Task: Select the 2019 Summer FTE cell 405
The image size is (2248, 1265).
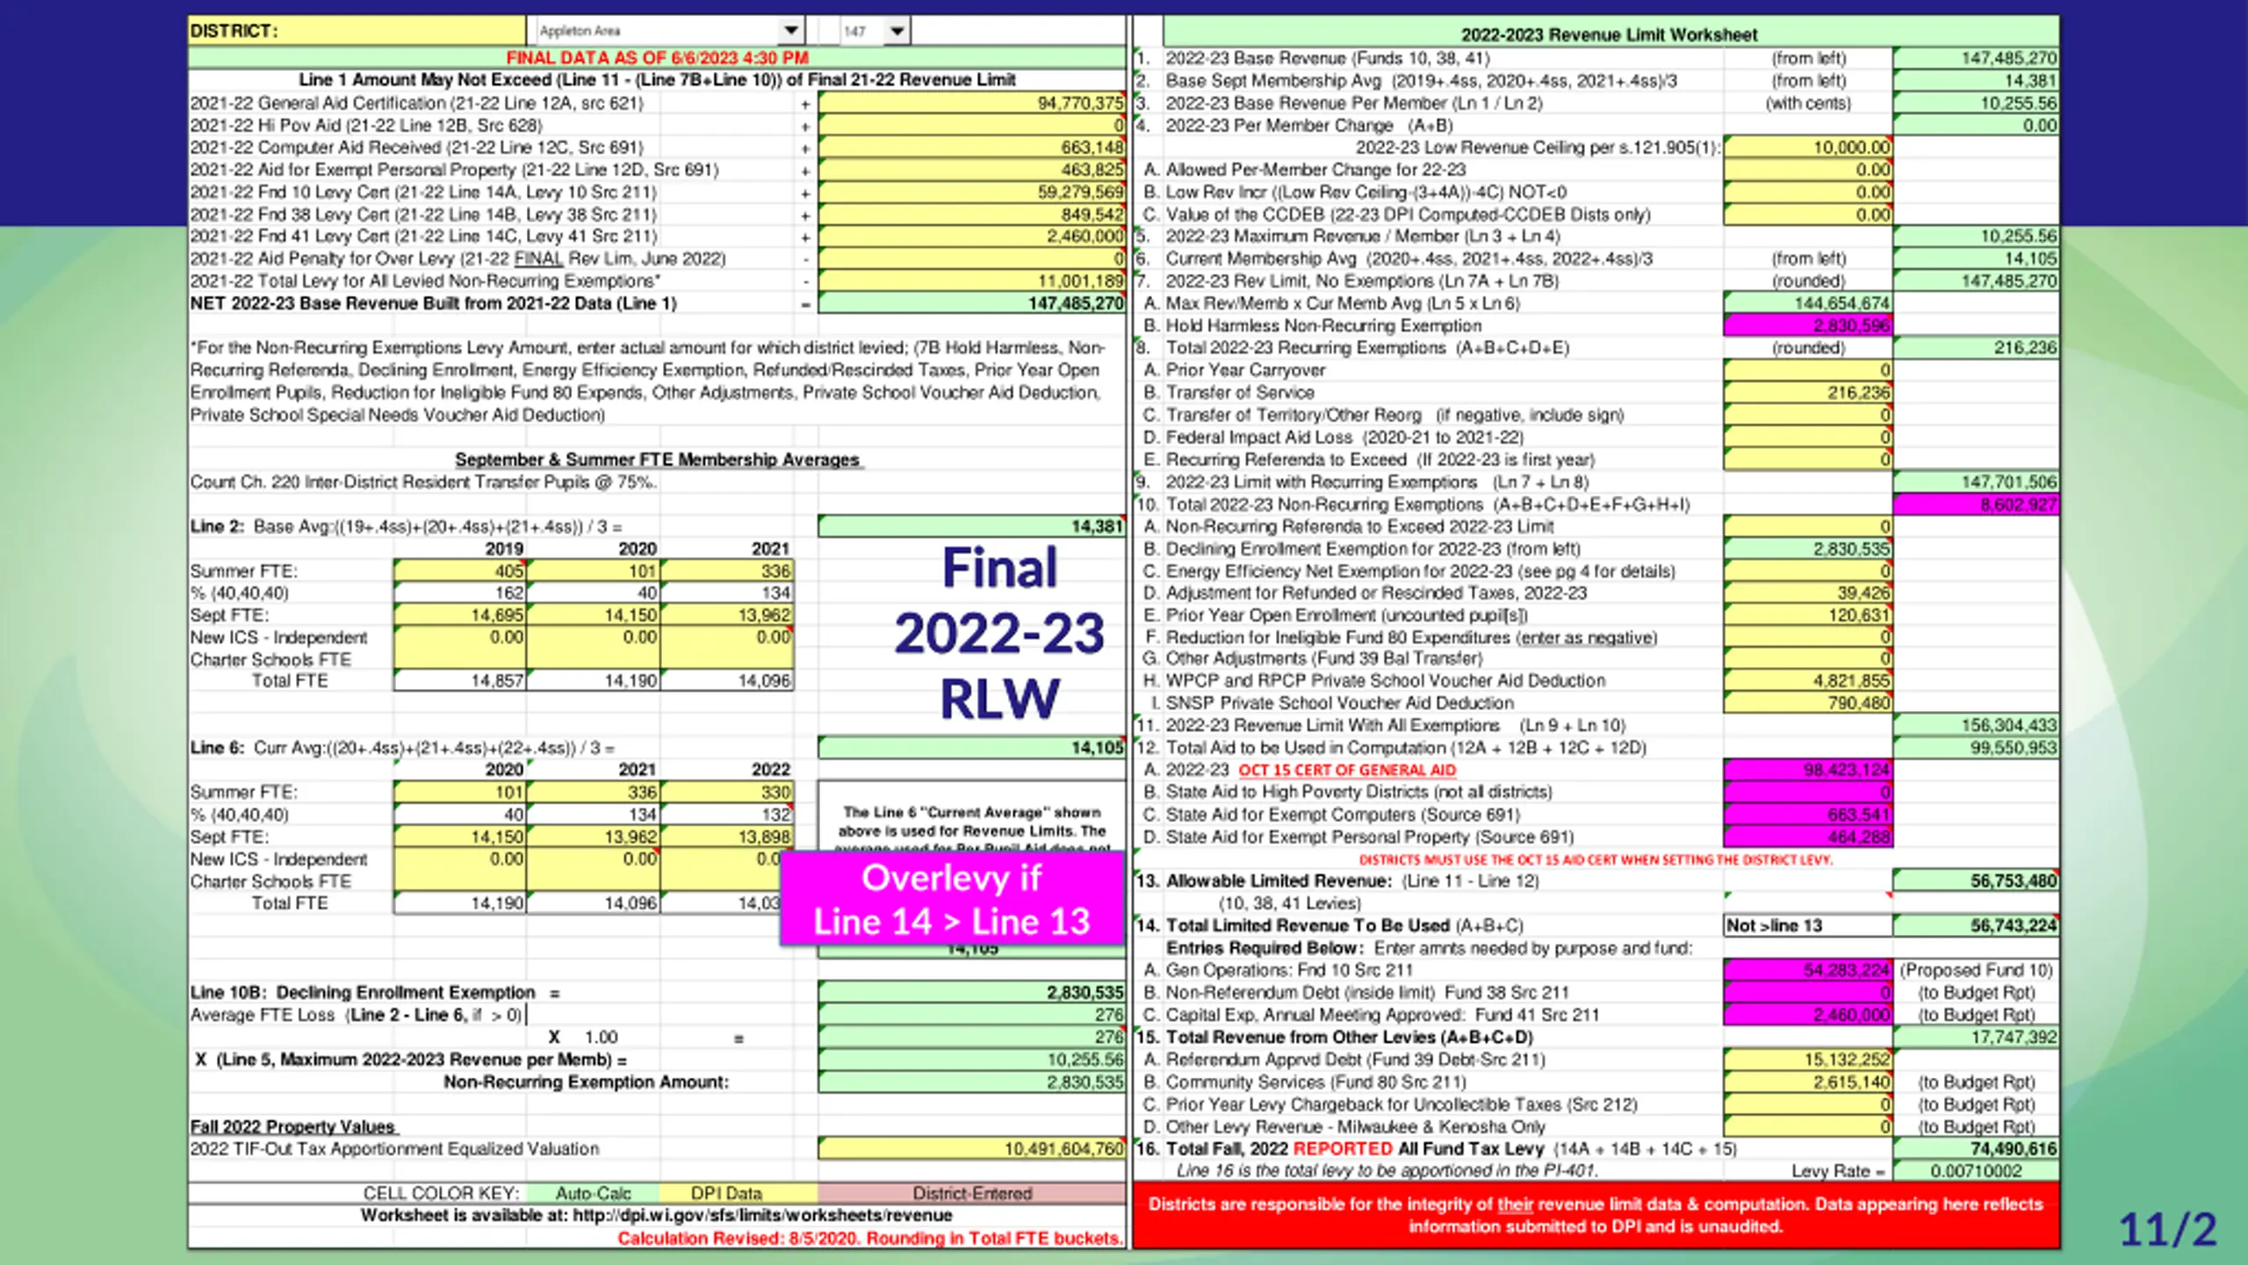Action: (x=460, y=571)
